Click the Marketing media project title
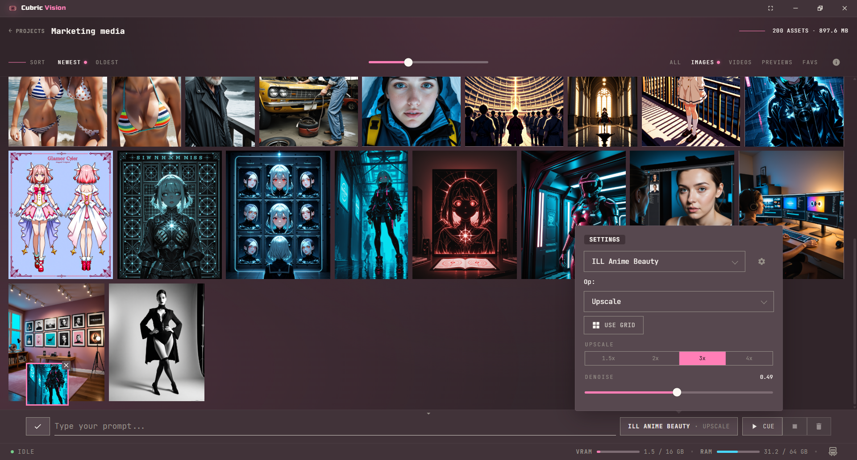The height and width of the screenshot is (460, 857). click(x=88, y=31)
